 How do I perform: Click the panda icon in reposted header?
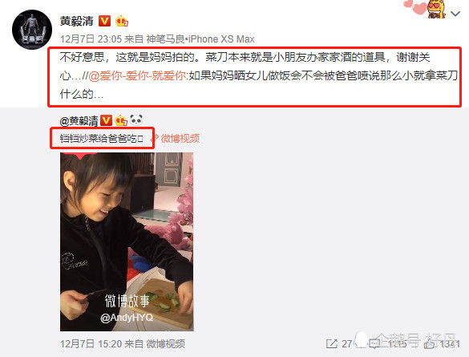tap(136, 120)
